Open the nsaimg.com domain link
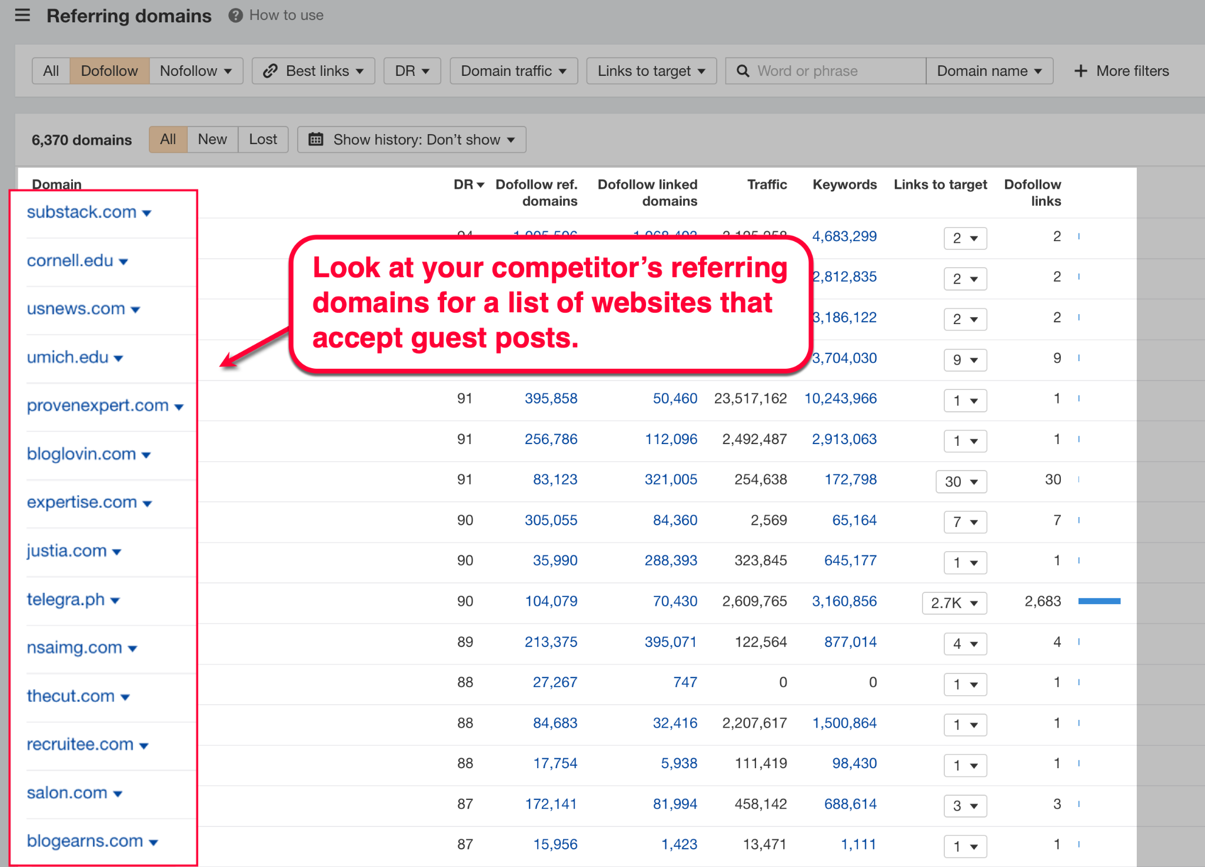1205x867 pixels. coord(75,648)
